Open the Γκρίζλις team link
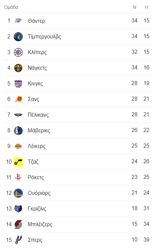Image resolution: width=154 pixels, height=251 pixels. 37,208
